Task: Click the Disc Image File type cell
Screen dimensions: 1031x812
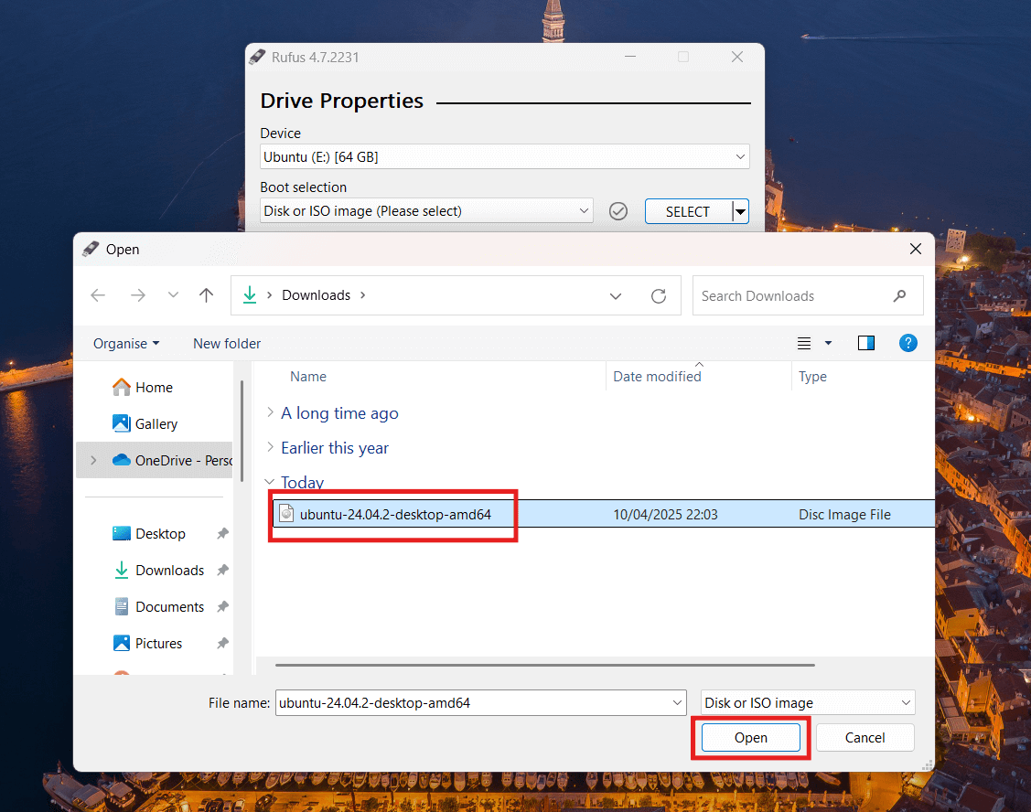Action: tap(844, 514)
